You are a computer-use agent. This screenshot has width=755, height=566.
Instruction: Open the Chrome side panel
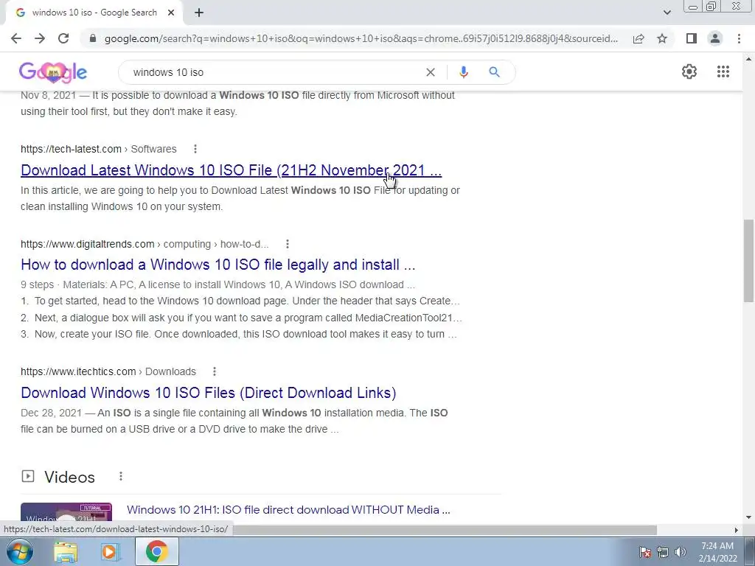click(692, 38)
